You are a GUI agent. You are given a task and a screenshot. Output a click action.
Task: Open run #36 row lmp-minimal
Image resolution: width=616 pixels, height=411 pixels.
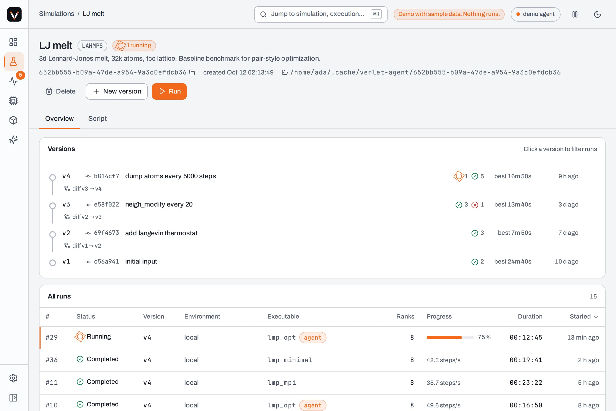(322, 360)
